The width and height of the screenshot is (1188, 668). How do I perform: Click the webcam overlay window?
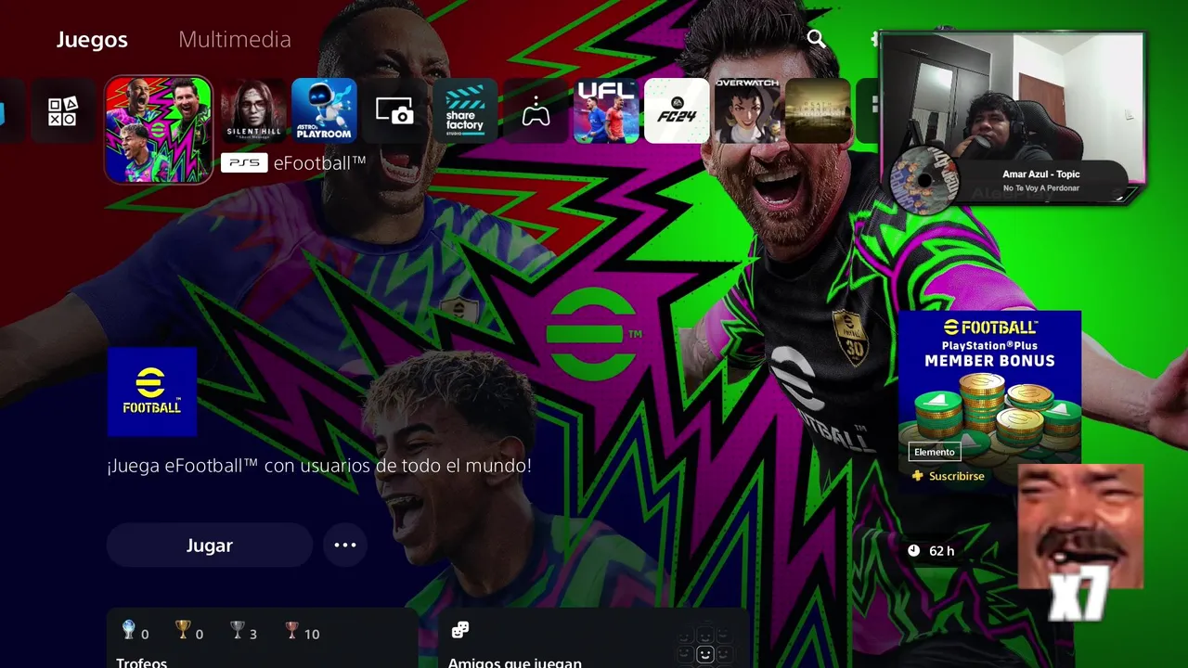coord(1013,118)
